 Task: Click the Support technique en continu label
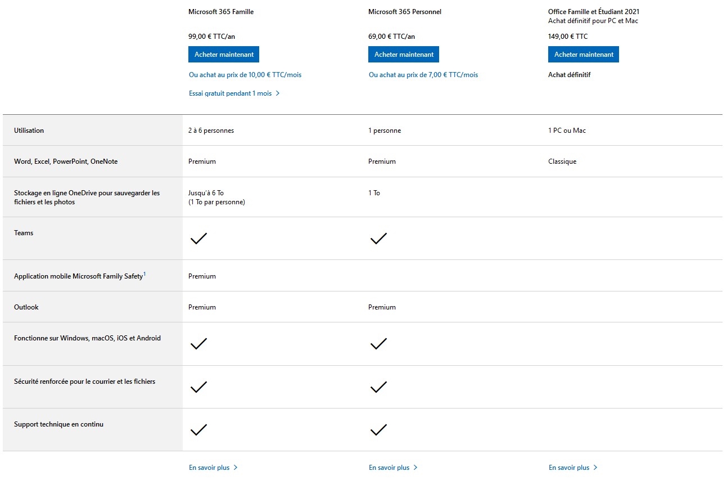[x=58, y=424]
